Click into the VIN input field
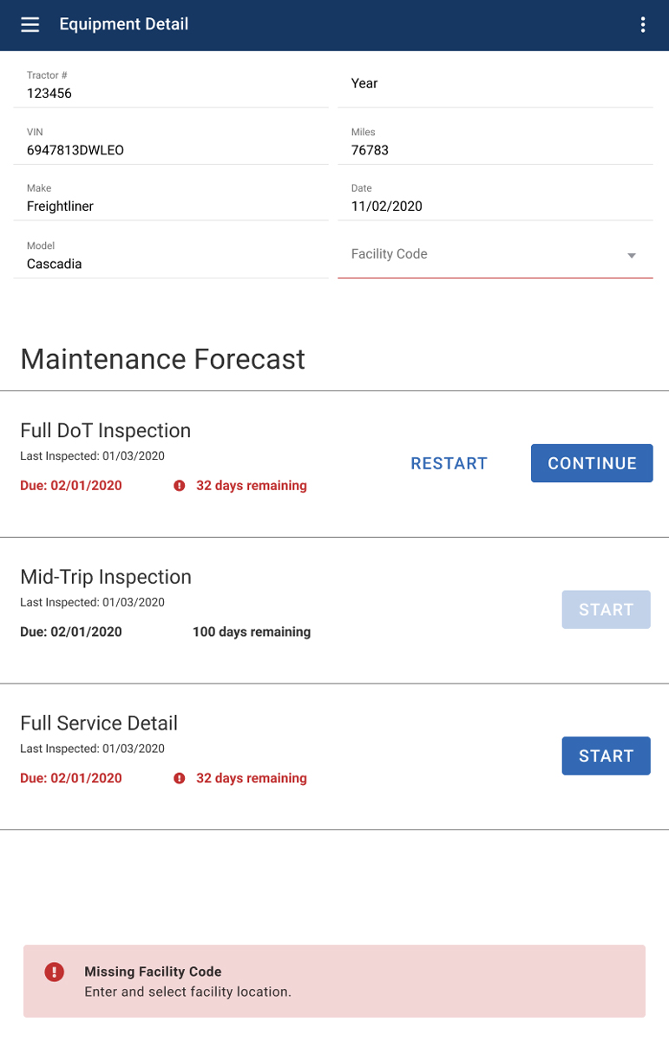Viewport: 669px width, 1041px height. click(171, 150)
